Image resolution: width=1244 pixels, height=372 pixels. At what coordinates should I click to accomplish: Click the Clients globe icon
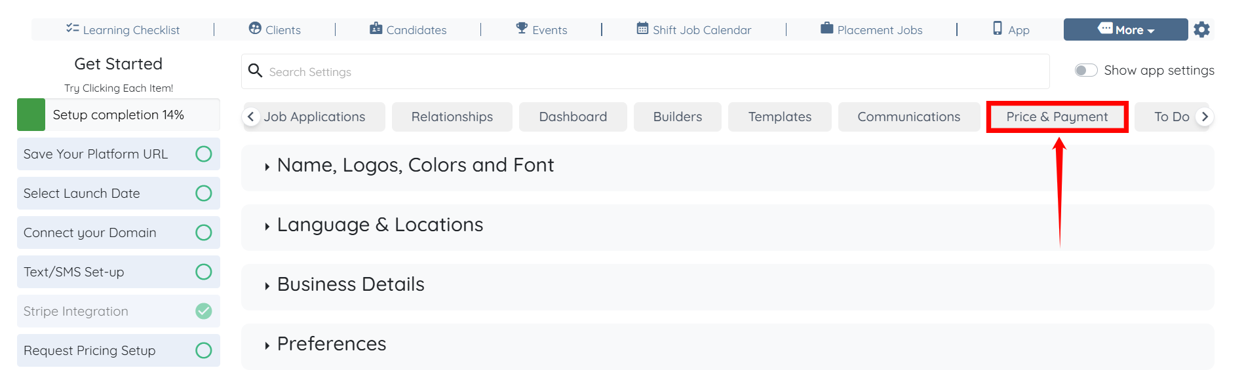[255, 28]
